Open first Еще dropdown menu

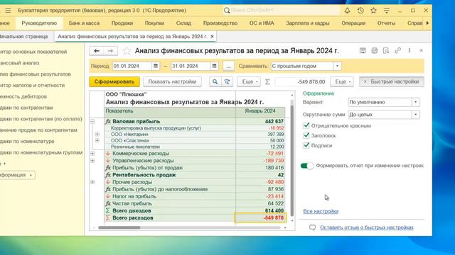249,82
